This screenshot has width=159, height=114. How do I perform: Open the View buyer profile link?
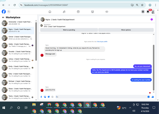click(x=102, y=41)
